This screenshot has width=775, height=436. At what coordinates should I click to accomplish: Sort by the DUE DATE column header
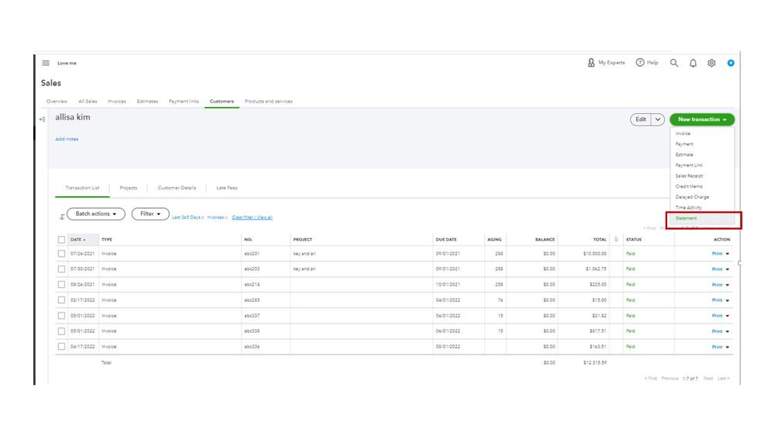click(446, 239)
